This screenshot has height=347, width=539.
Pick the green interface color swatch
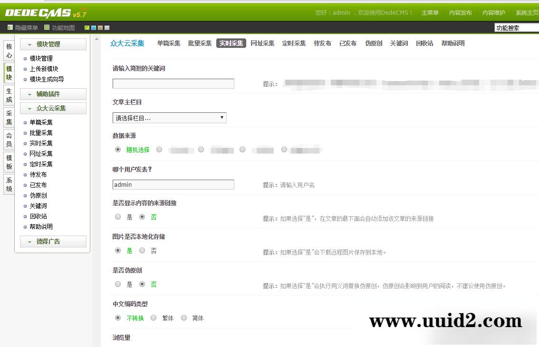[x=87, y=27]
